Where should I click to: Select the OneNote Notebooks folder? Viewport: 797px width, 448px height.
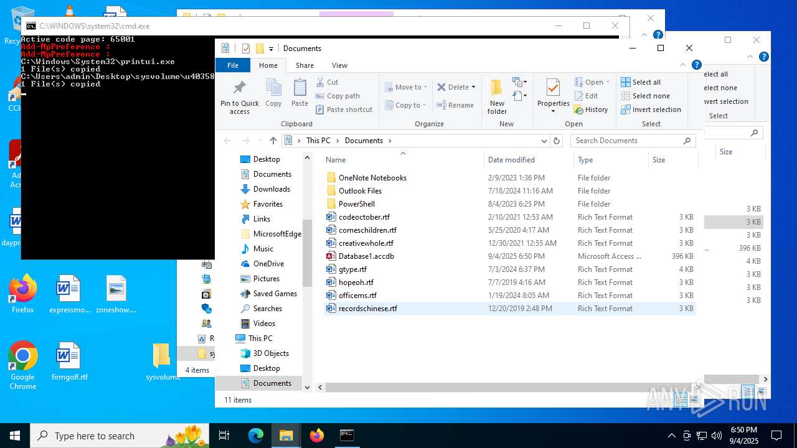(372, 178)
